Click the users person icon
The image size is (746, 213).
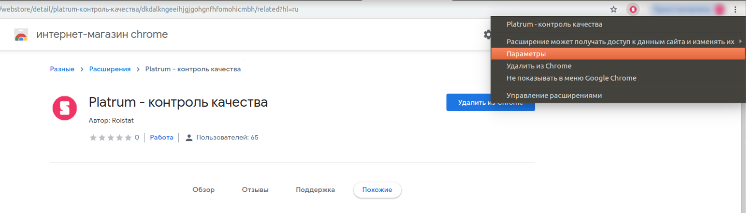tap(189, 137)
